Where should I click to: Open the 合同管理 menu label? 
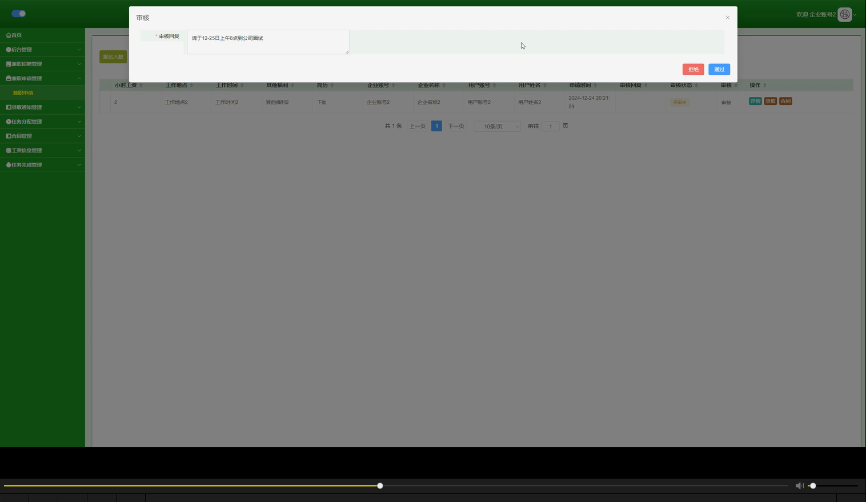22,136
